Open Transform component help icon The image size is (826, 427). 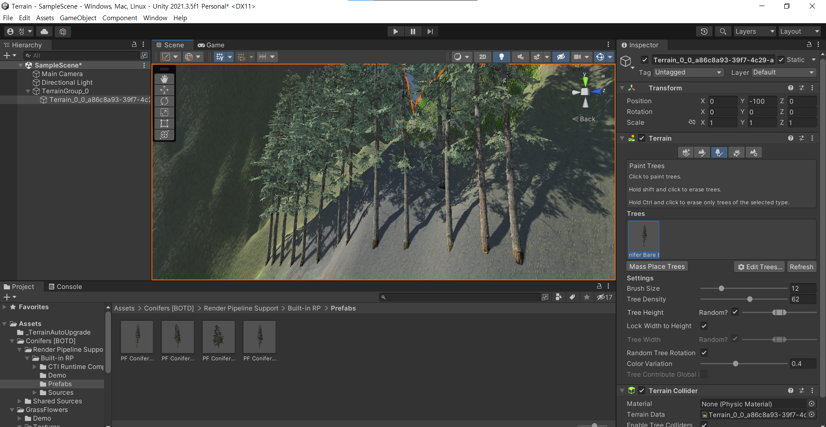[790, 88]
